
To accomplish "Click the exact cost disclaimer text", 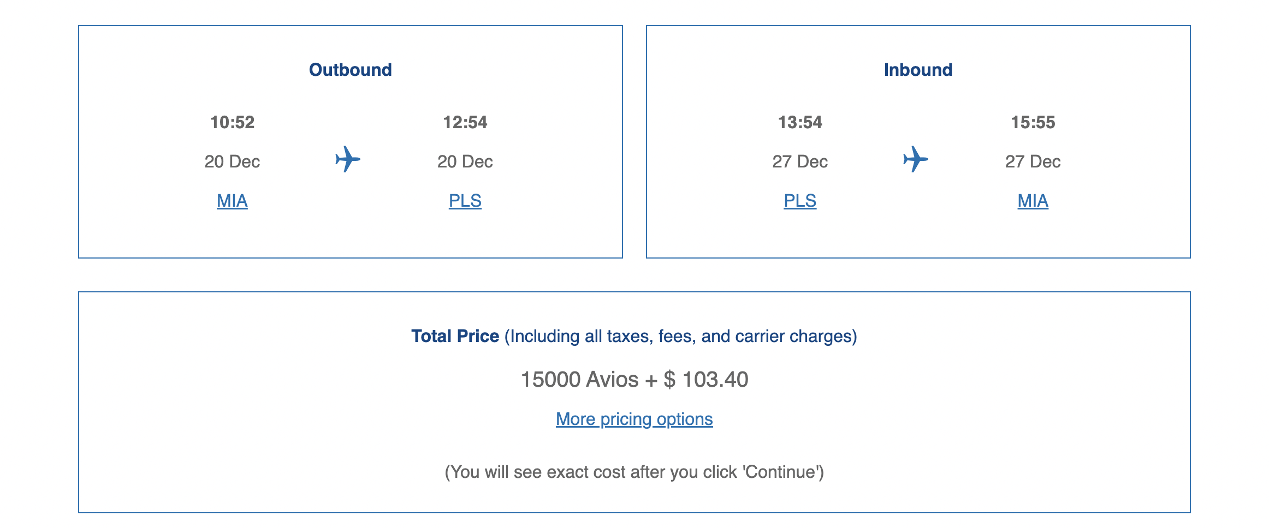I will point(634,472).
